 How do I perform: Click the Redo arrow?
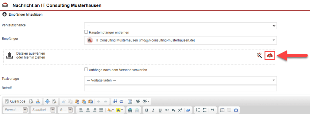105,102
